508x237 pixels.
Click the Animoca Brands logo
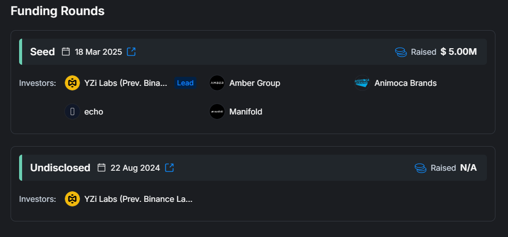pos(362,83)
